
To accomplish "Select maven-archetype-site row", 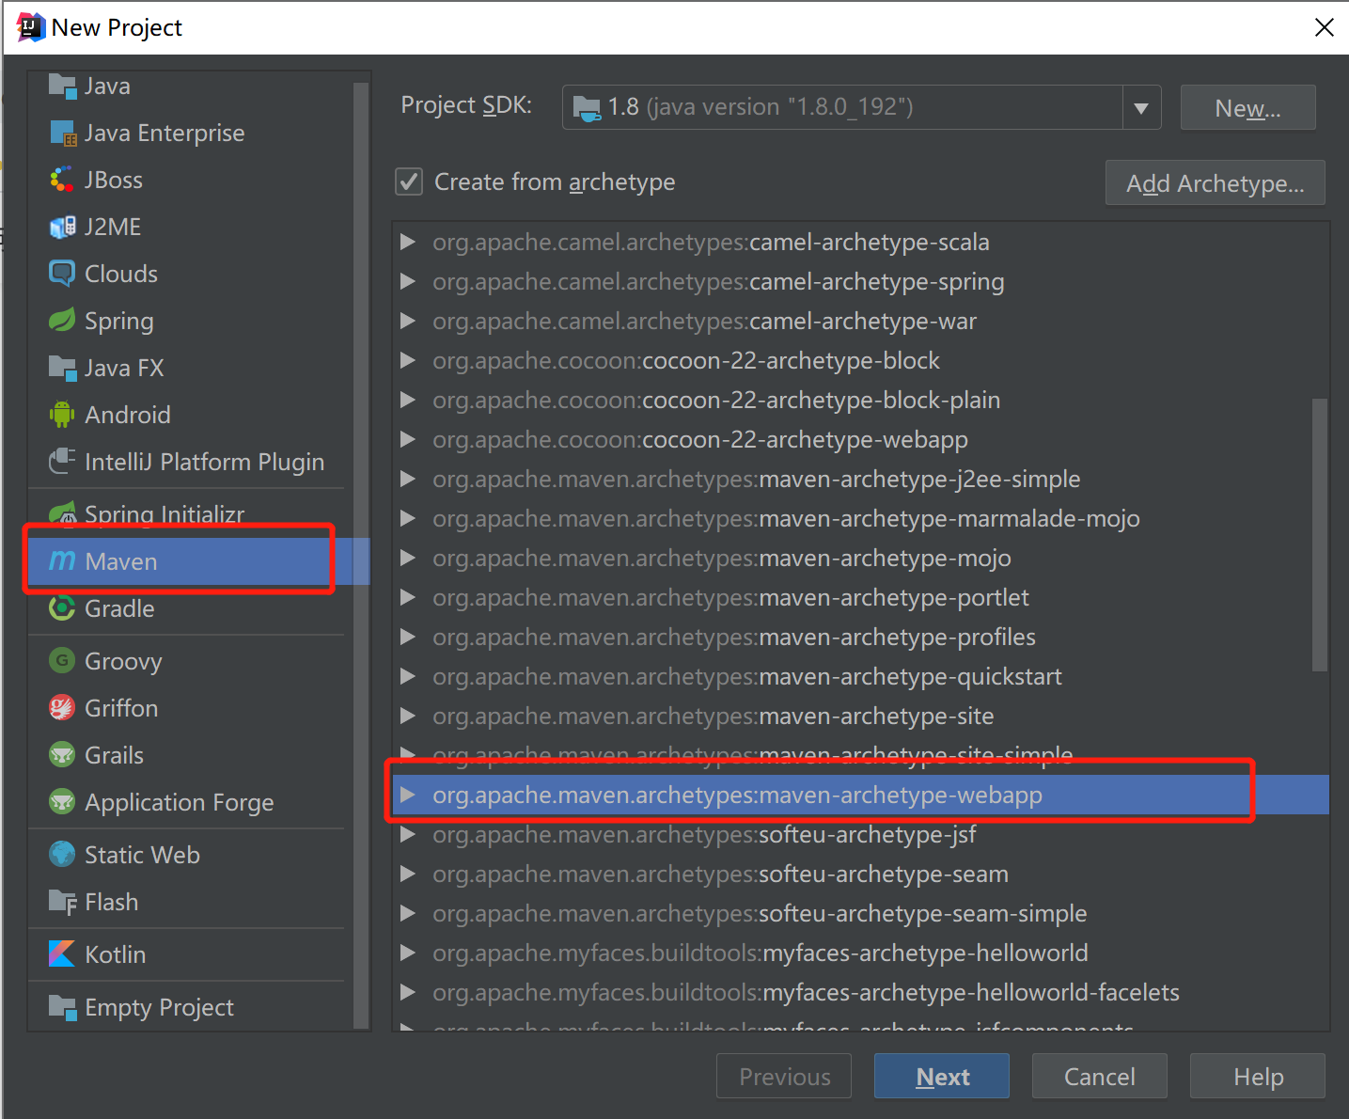I will pyautogui.click(x=860, y=716).
